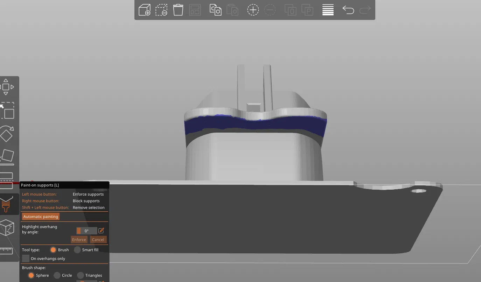Click the 'Left mouse button:' label

point(39,194)
